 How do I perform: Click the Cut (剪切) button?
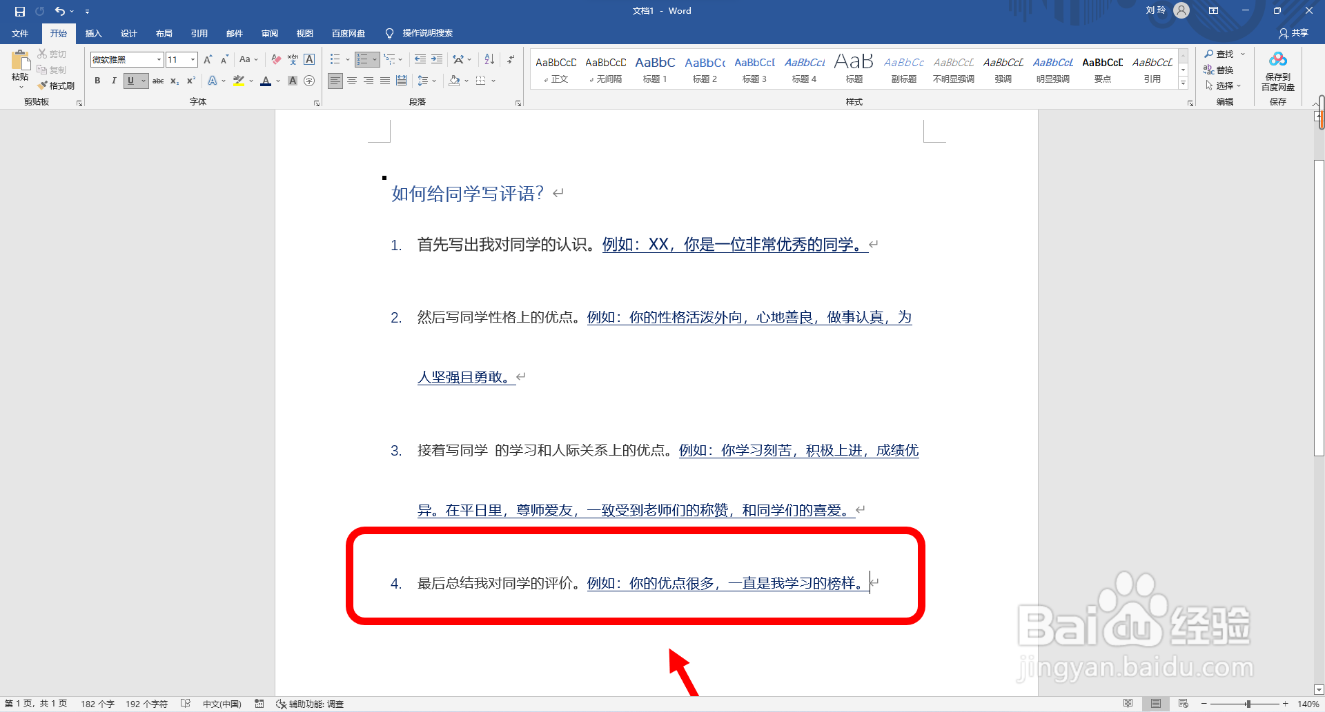[x=52, y=54]
